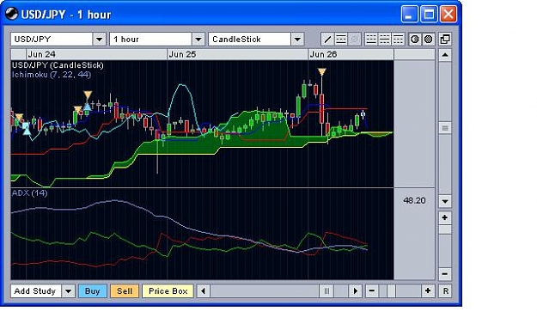The image size is (537, 336).
Task: Step chart left with horizontal arrow
Action: (x=204, y=291)
